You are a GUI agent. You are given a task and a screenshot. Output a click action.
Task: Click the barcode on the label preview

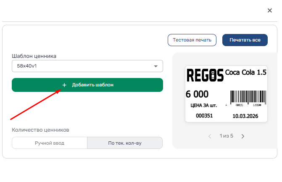(x=248, y=98)
